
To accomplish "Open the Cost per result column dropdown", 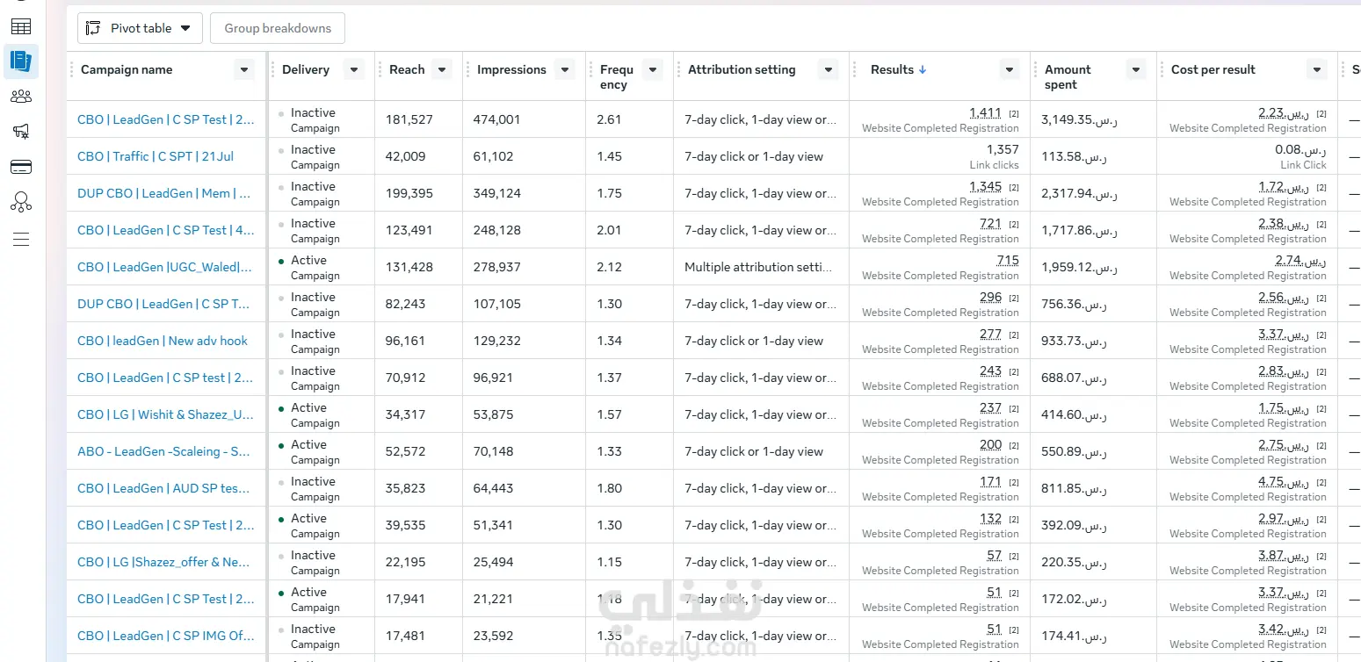I will click(x=1316, y=70).
